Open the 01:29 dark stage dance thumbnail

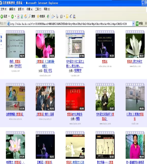[105, 46]
